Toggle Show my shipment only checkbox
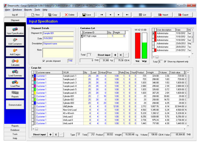Viewport: 200px width, 145px height. [x=165, y=62]
